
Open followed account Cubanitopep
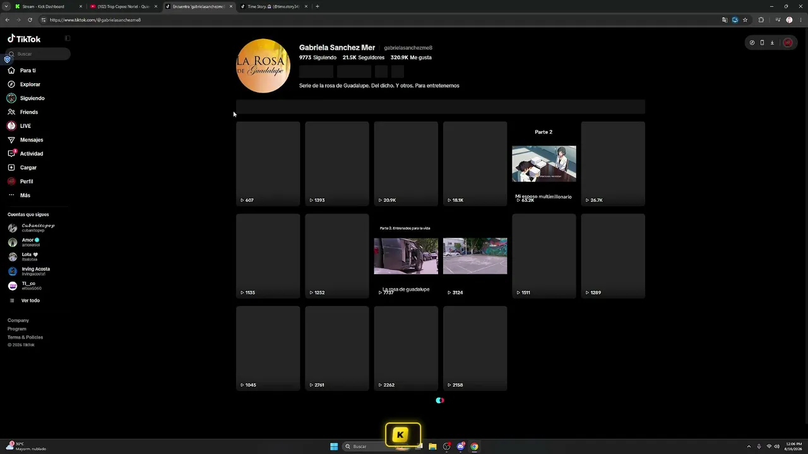[32, 228]
